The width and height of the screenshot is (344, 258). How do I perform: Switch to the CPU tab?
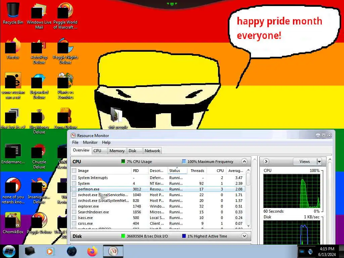coord(99,151)
